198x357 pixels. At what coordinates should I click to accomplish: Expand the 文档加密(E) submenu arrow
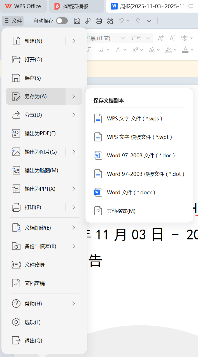[74, 228]
